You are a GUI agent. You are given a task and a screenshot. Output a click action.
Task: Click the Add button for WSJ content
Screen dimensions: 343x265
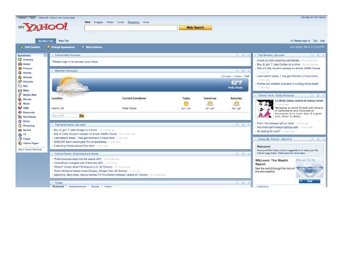coord(310,181)
